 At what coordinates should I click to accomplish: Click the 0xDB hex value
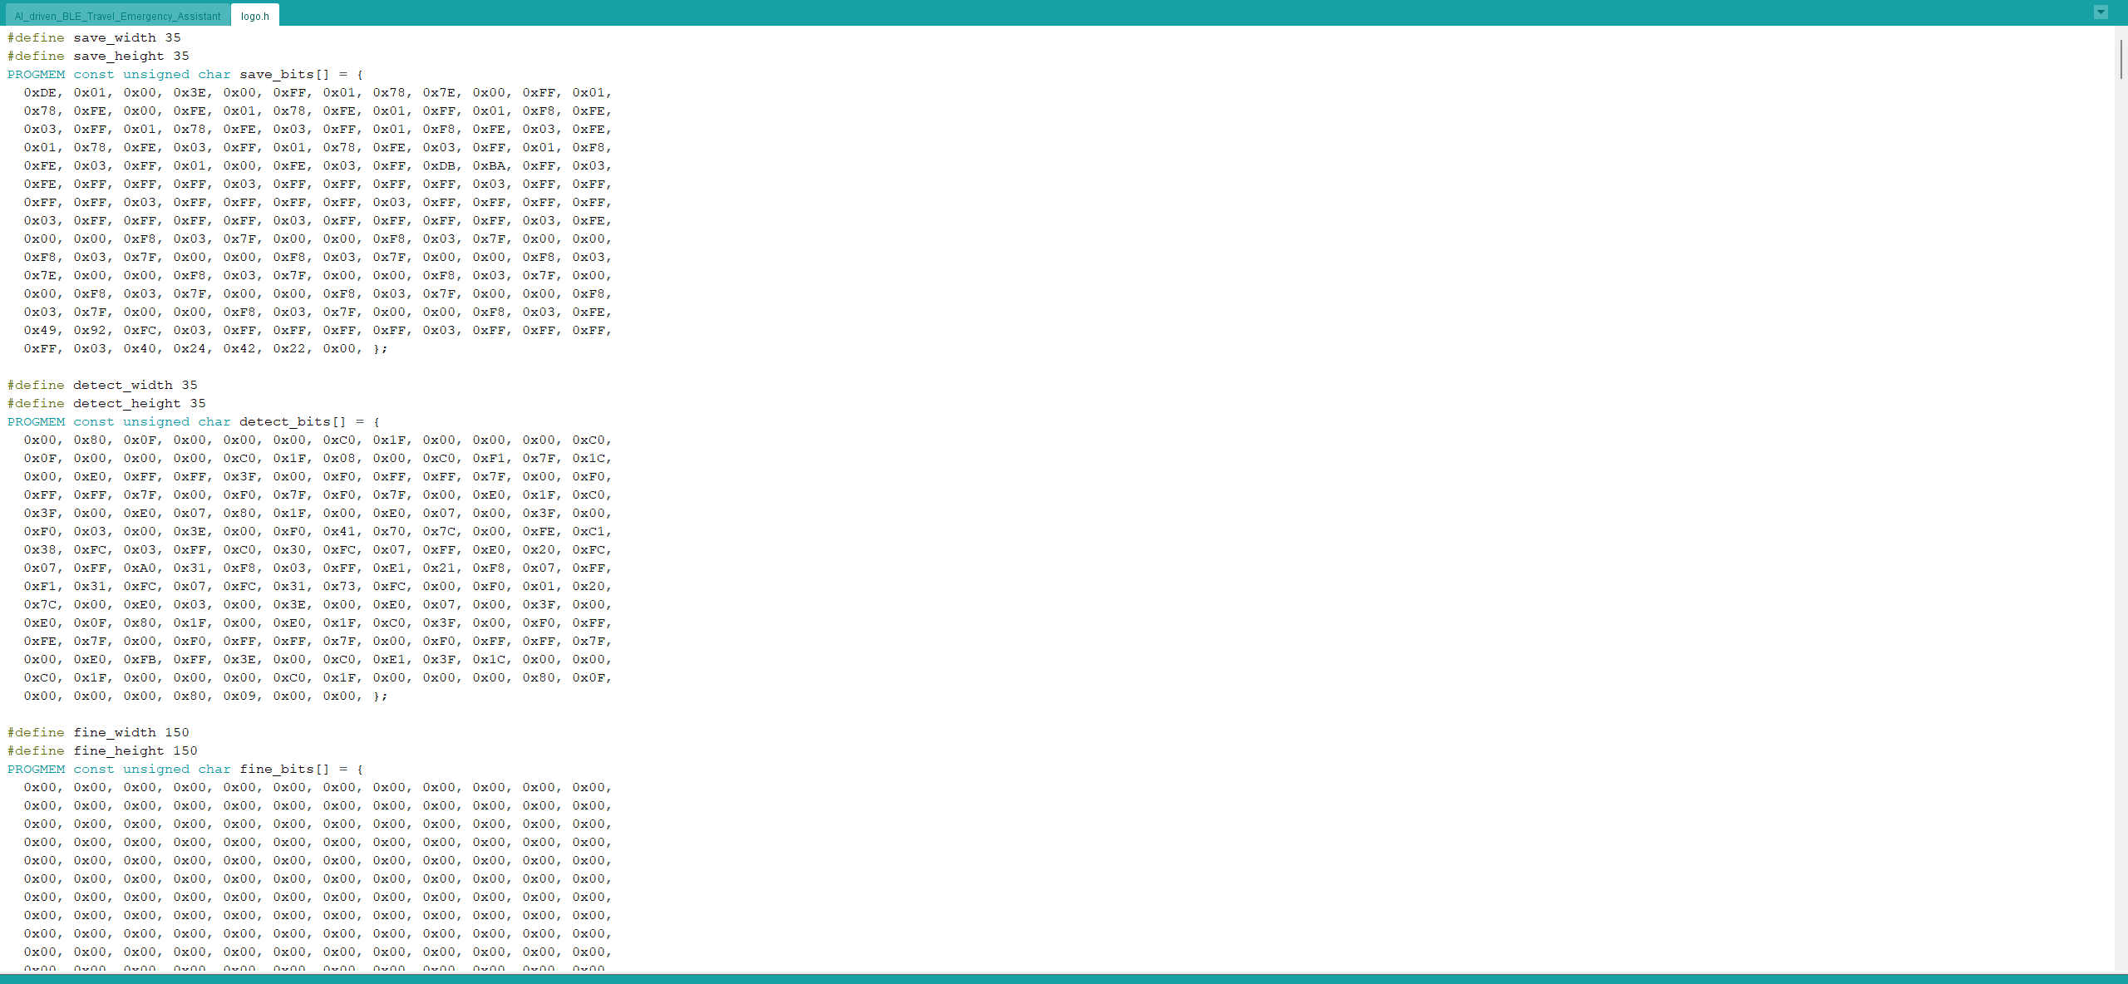coord(439,165)
